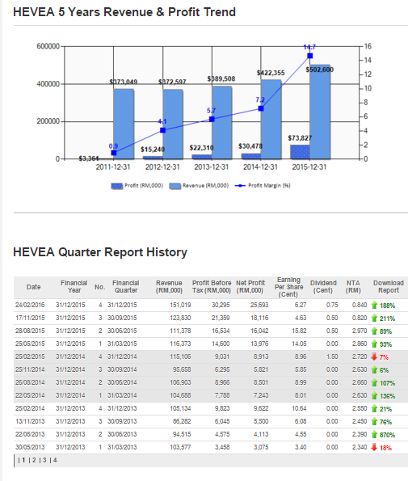The width and height of the screenshot is (408, 481).
Task: Download report with red arrow 18%
Action: [381, 447]
